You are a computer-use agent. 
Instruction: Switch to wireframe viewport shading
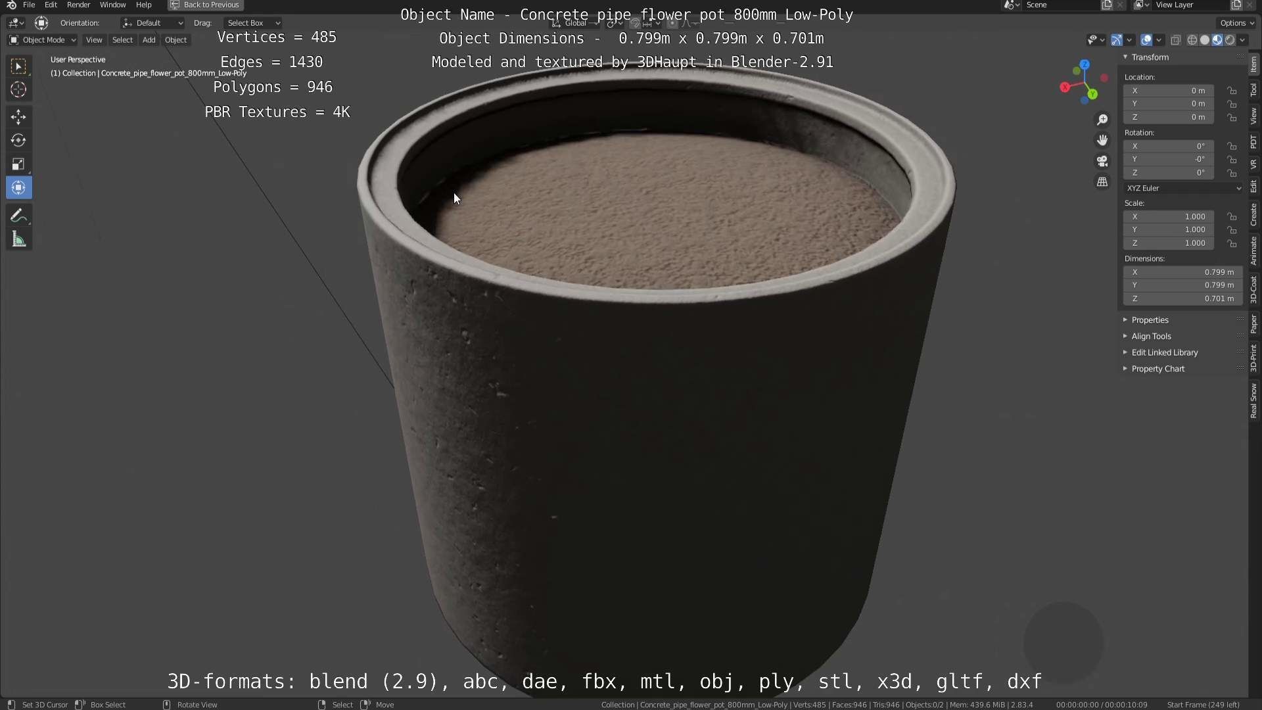(1192, 40)
